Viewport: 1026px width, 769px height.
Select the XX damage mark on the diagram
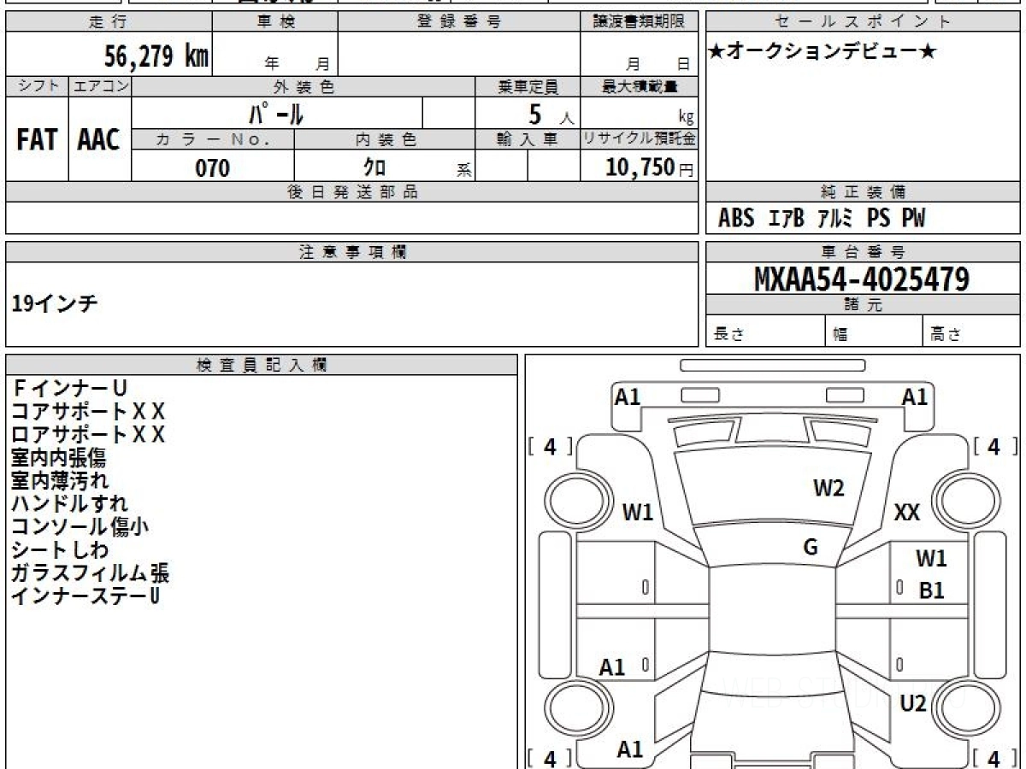click(906, 513)
